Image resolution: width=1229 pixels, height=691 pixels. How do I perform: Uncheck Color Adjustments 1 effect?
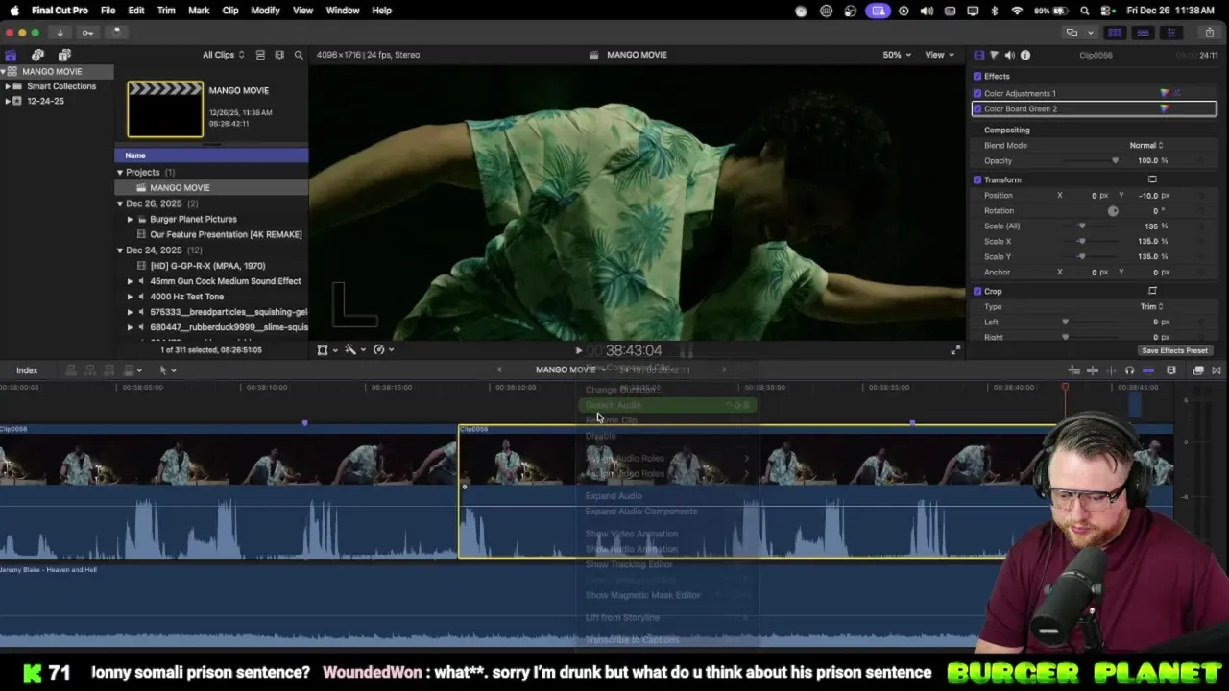pyautogui.click(x=977, y=93)
